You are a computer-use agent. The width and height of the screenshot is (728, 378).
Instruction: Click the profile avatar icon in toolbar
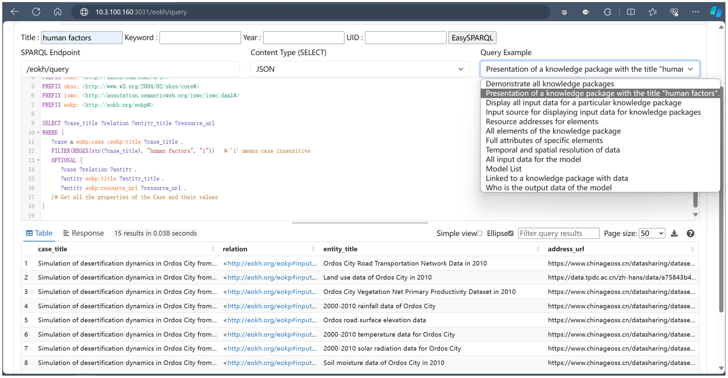[564, 12]
